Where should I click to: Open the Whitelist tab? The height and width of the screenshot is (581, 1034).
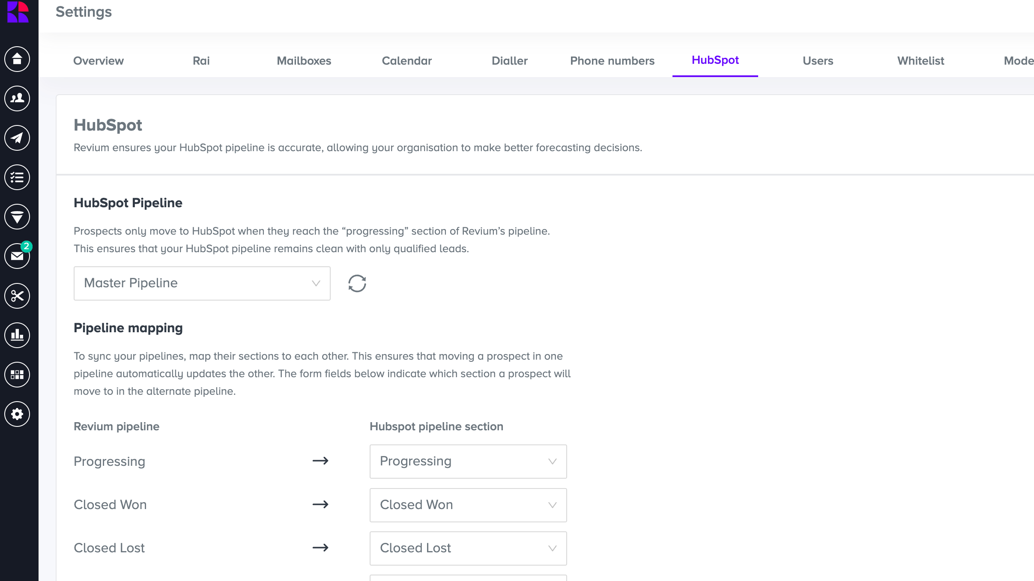(920, 61)
